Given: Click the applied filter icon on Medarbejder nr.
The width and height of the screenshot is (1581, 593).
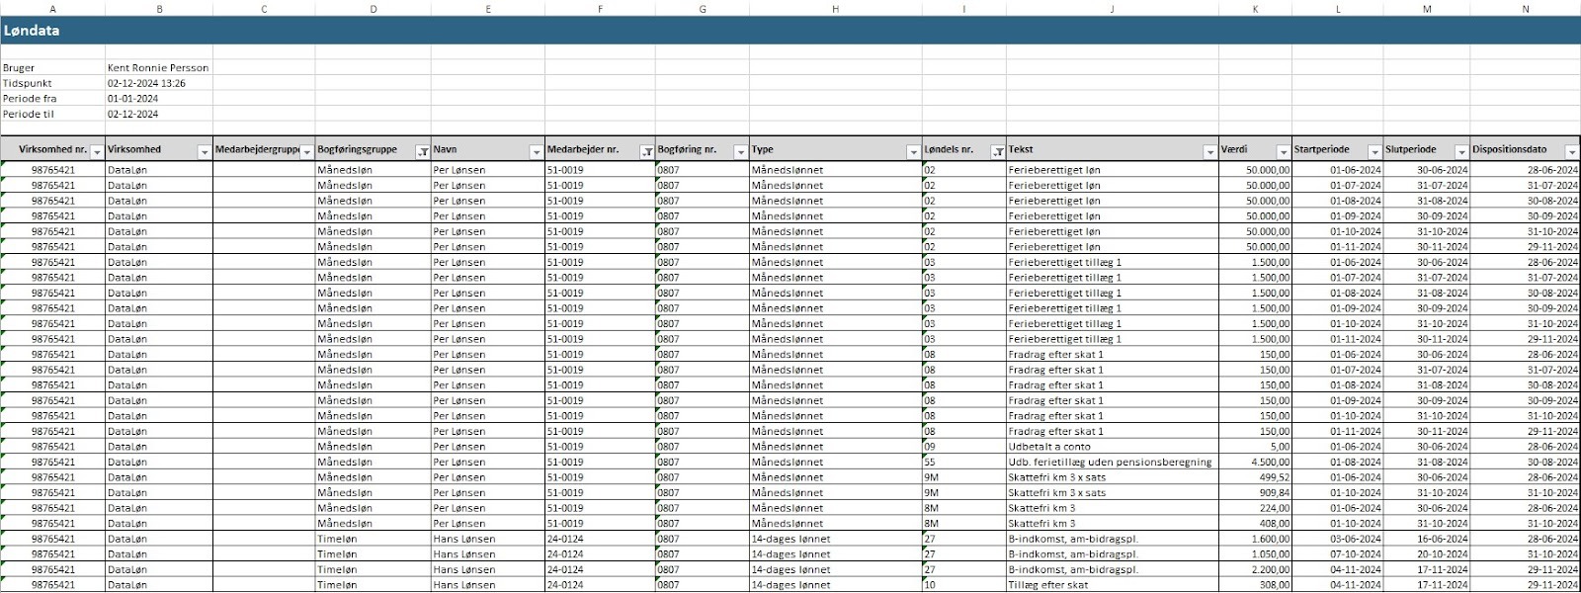Looking at the screenshot, I should [x=647, y=151].
